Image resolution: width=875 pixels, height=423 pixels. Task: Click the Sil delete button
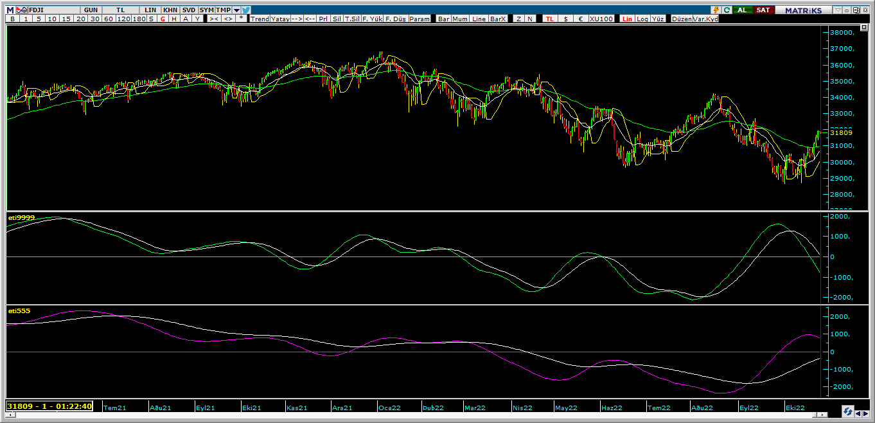point(337,19)
